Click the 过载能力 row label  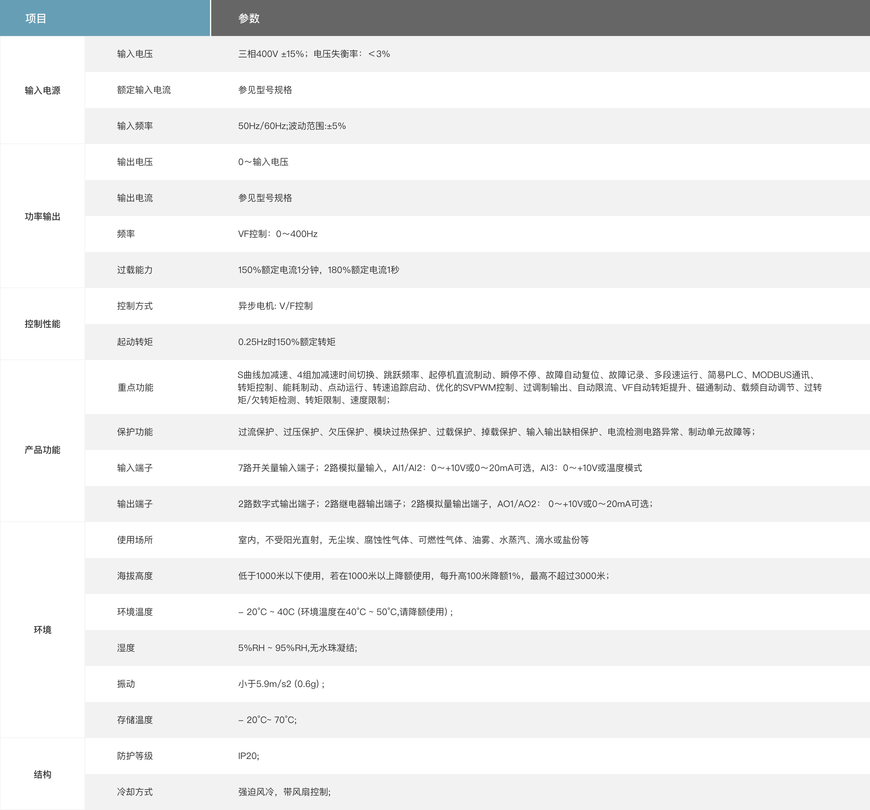[x=135, y=270]
